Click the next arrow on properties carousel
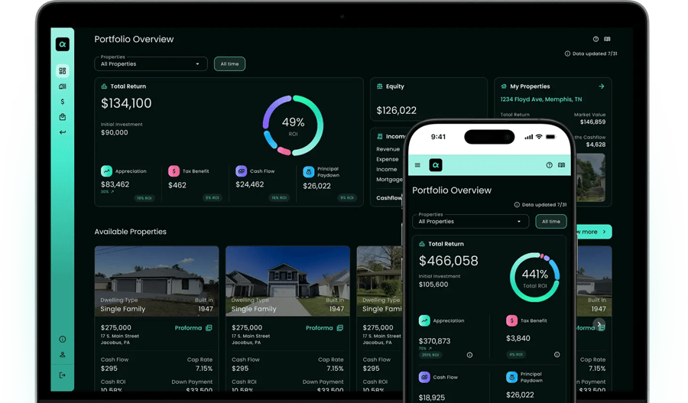This screenshot has width=688, height=403. [599, 324]
